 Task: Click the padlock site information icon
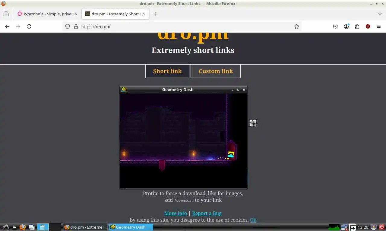pyautogui.click(x=76, y=26)
